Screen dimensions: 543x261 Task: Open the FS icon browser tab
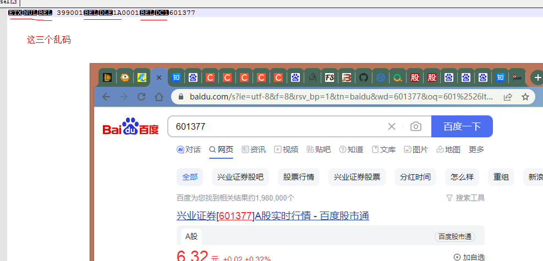(x=330, y=78)
